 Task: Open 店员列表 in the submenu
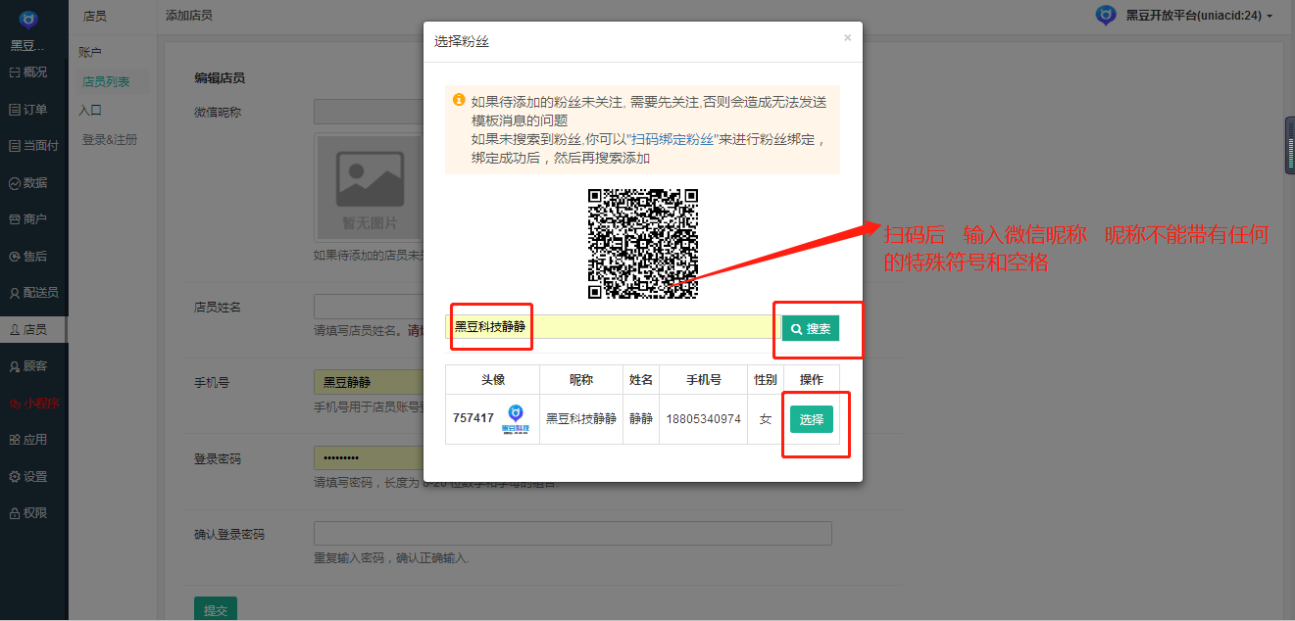pyautogui.click(x=106, y=81)
